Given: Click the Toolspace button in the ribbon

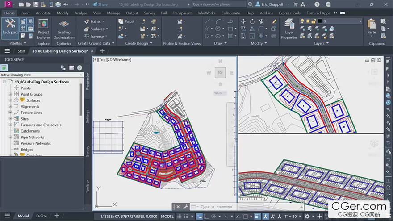Looking at the screenshot, I should (x=10, y=27).
